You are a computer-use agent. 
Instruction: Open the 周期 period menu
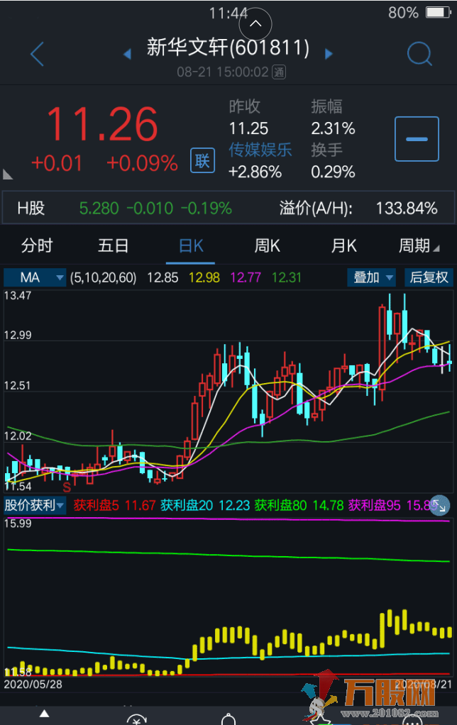pos(419,245)
